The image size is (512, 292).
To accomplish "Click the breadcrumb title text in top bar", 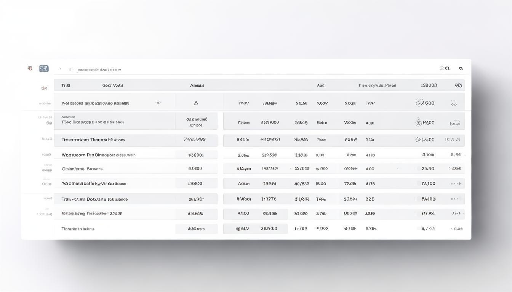I will (99, 70).
